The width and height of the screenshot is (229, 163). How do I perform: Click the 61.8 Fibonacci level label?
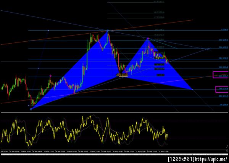(223, 76)
